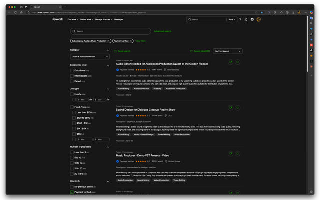Click the Advanced search link
This screenshot has height=200, width=320.
point(162,31)
